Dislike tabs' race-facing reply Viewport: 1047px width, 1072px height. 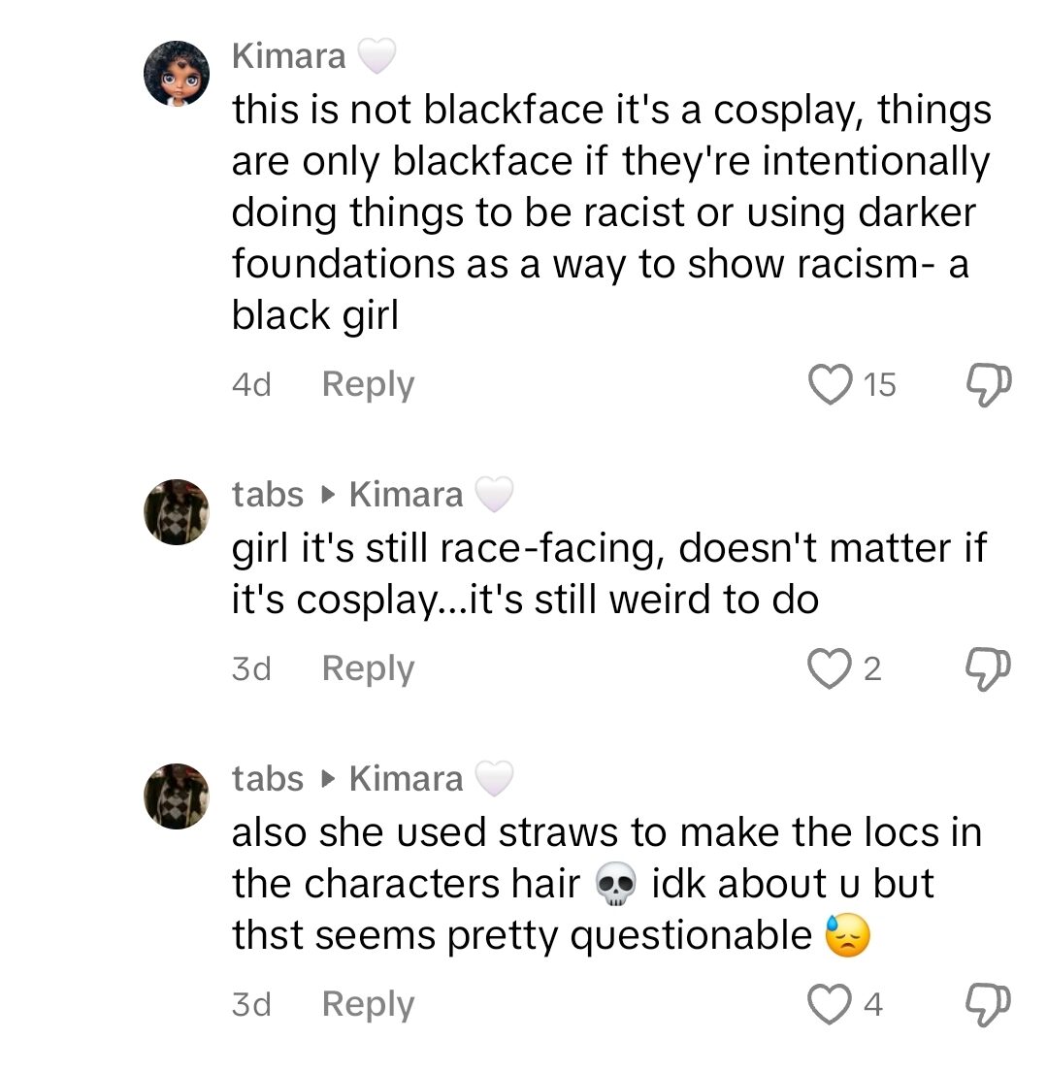[987, 667]
